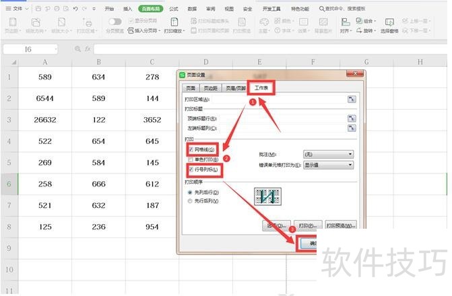Switch to the 开发工具 ribbon tab
Viewport: 452px width, 296px height.
click(271, 9)
